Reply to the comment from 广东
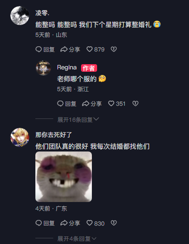 click(45, 223)
